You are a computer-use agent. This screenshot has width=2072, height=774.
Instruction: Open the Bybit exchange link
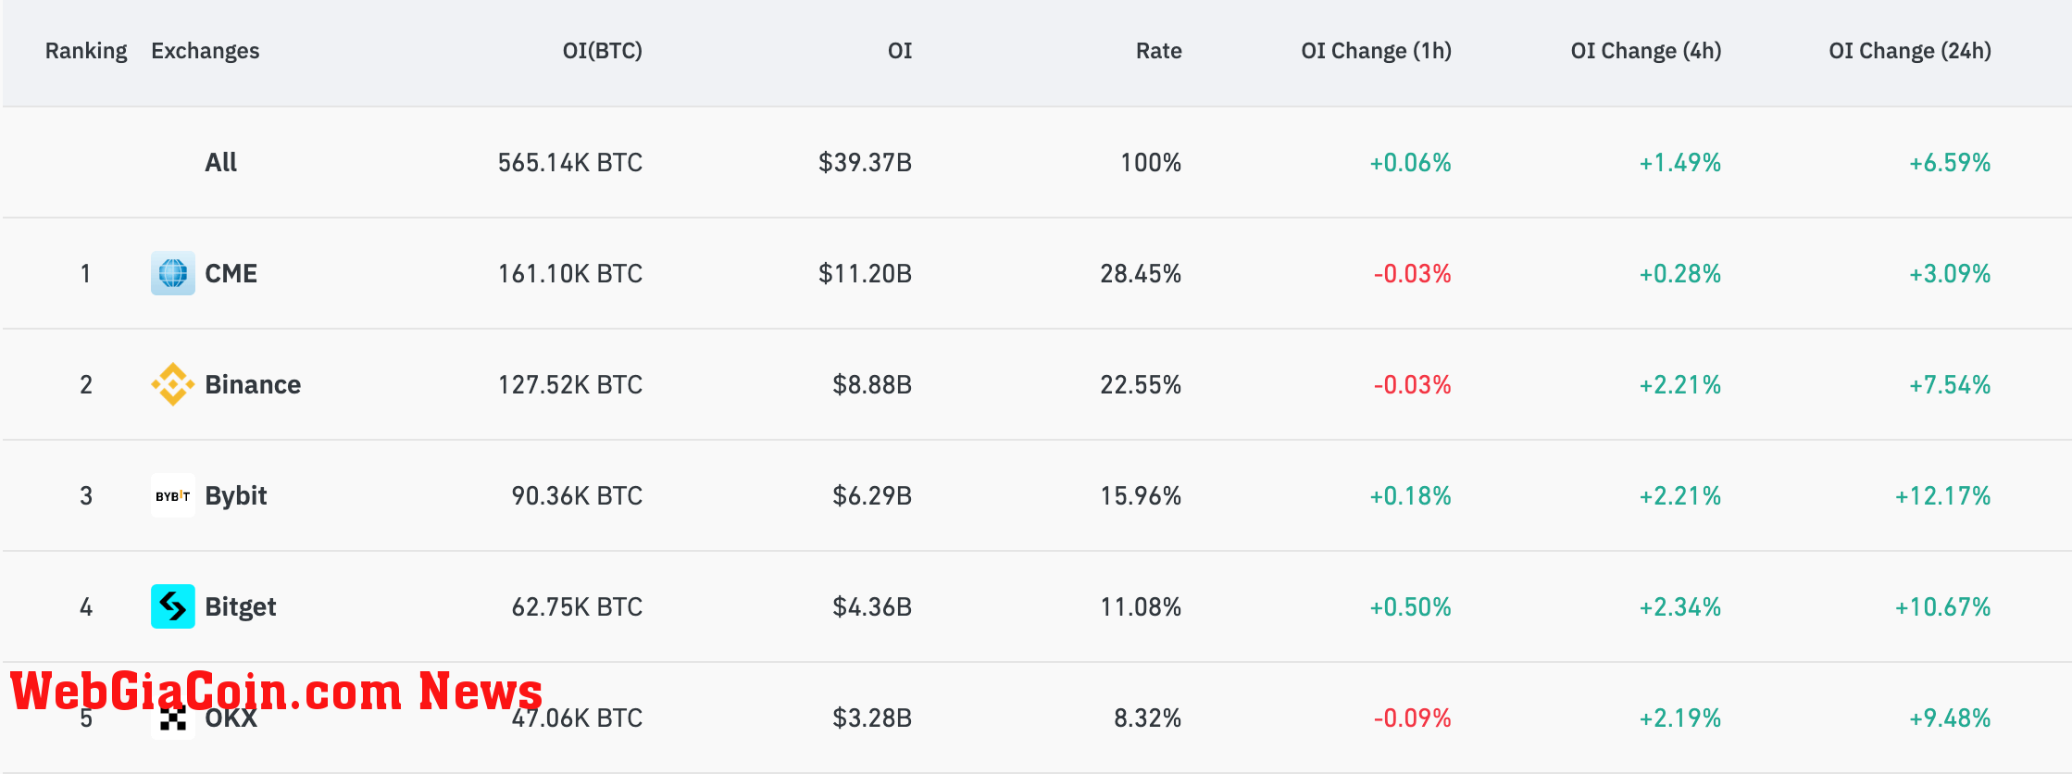236,496
